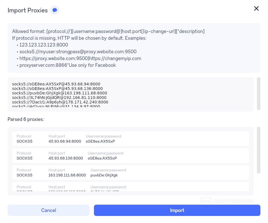Click the 123.123.123.123:8000 example
Viewport: 268px width, 223px height.
44,45
